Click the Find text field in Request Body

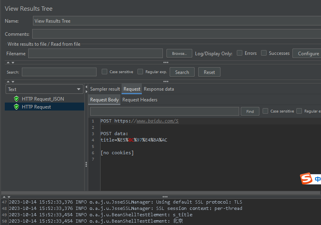coord(164,111)
